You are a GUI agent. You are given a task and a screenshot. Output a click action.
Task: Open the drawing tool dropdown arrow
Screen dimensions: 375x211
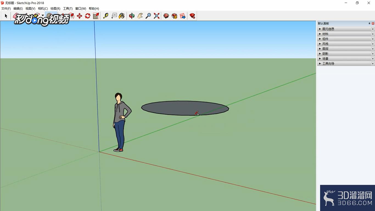click(43, 15)
